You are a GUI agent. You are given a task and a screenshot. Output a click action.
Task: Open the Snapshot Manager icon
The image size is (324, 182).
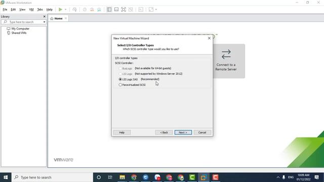[99, 10]
